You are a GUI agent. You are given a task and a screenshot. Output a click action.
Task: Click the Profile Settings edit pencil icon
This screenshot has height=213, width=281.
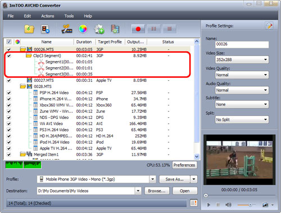[269, 26]
